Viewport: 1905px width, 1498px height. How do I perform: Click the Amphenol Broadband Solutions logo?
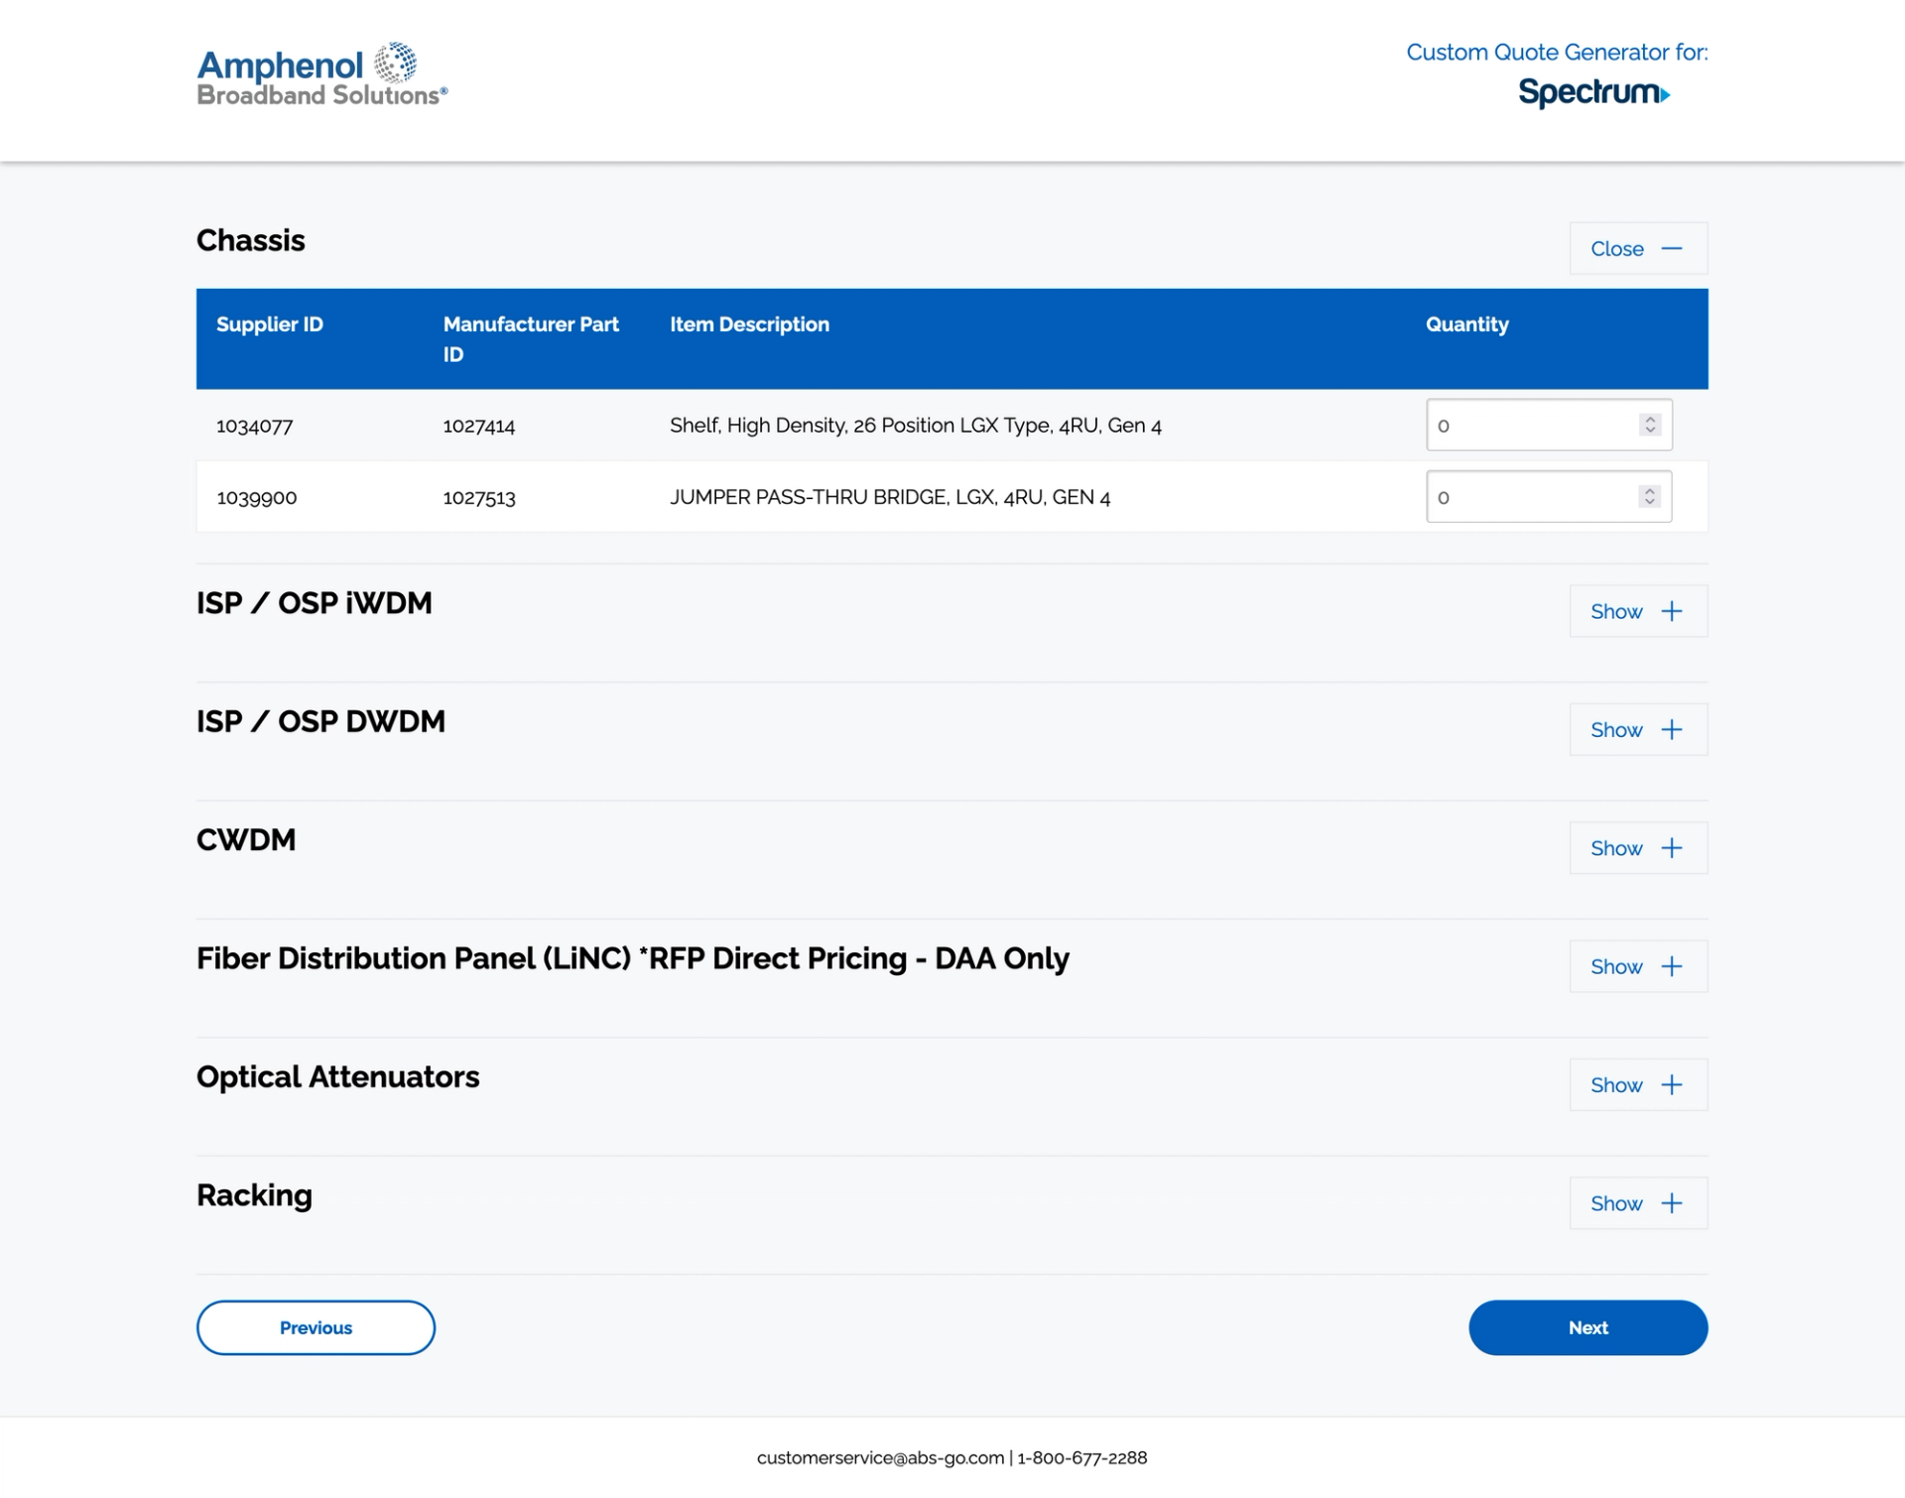pos(321,75)
